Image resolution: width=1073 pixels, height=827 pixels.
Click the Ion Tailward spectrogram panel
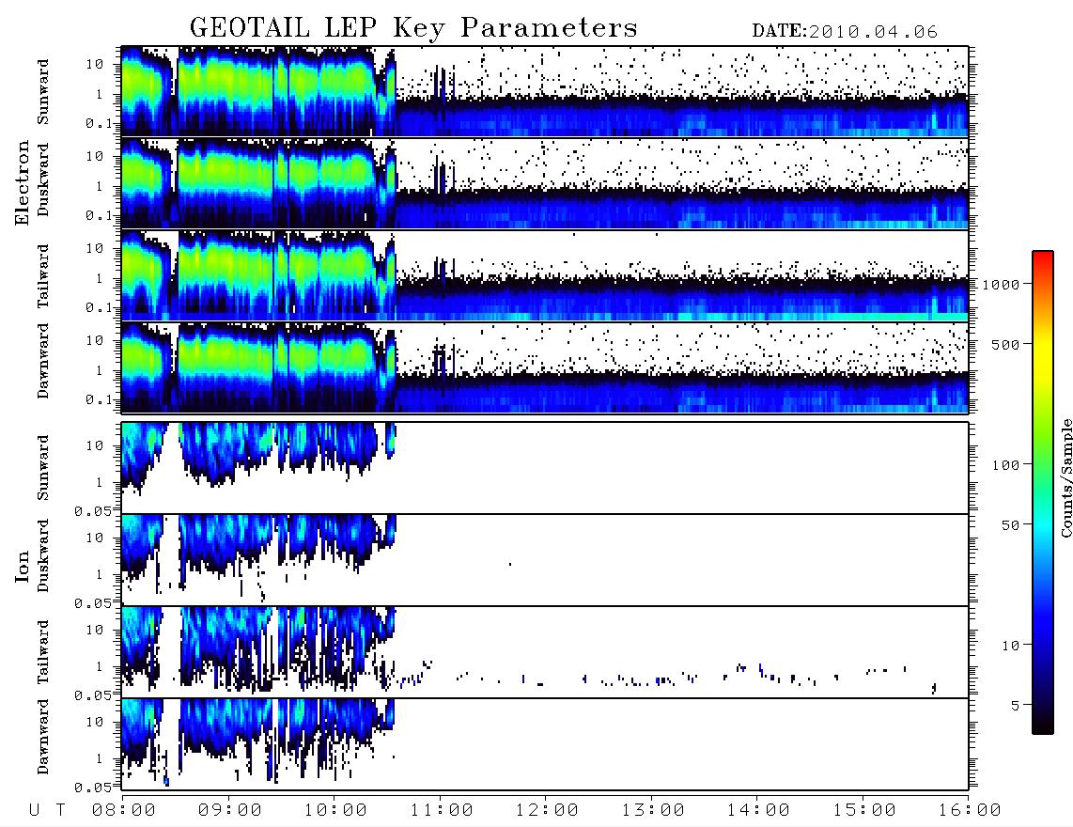tap(545, 652)
